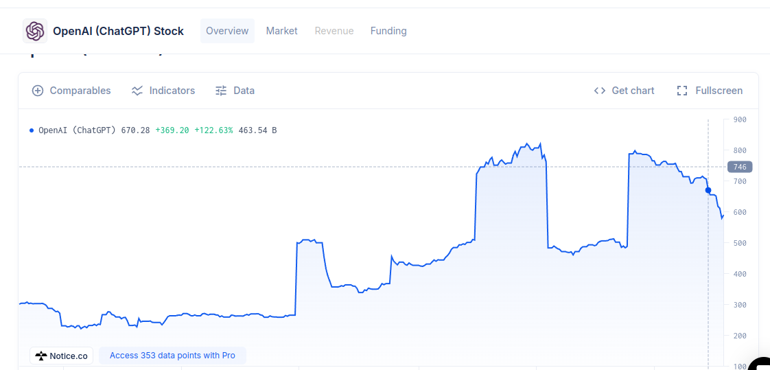Click the 200 axis label
The image size is (770, 370).
[x=740, y=336]
